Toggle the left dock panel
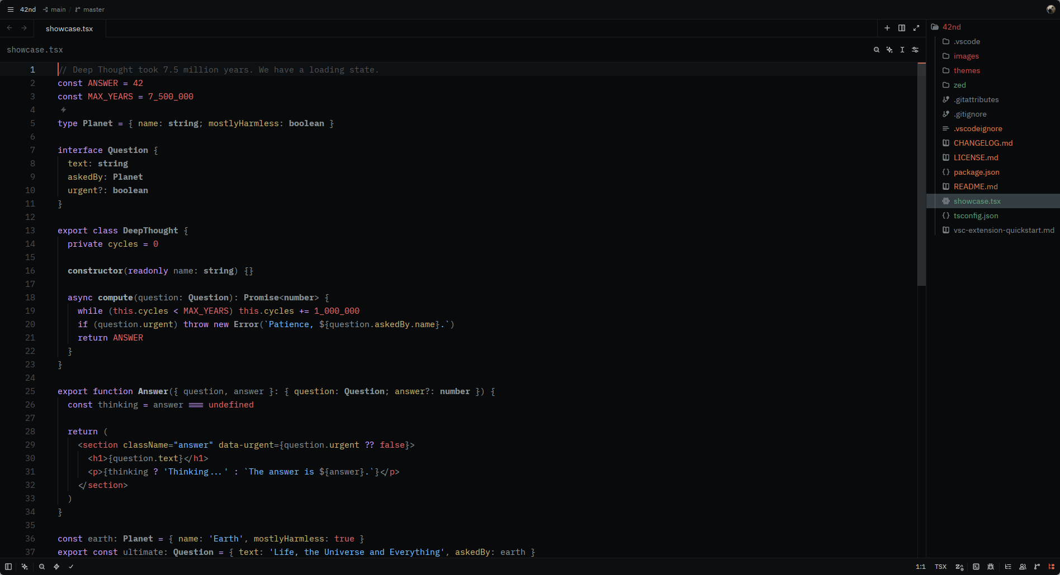The width and height of the screenshot is (1060, 575). coord(8,567)
